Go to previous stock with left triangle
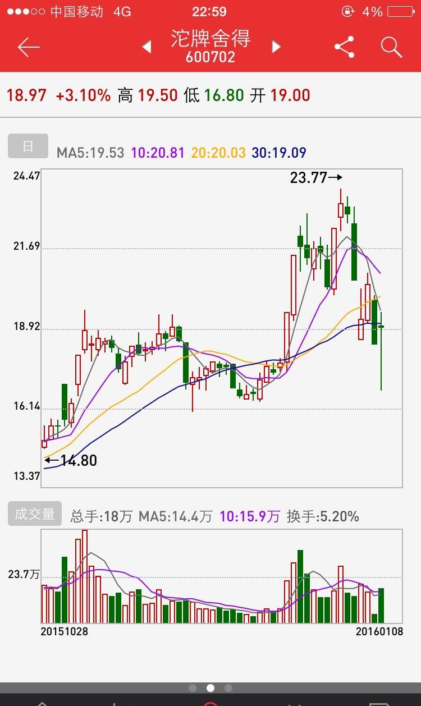Image resolution: width=421 pixels, height=706 pixels. (147, 47)
